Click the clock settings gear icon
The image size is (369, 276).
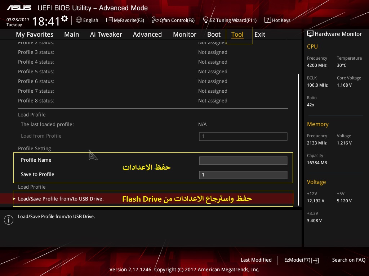pos(65,19)
